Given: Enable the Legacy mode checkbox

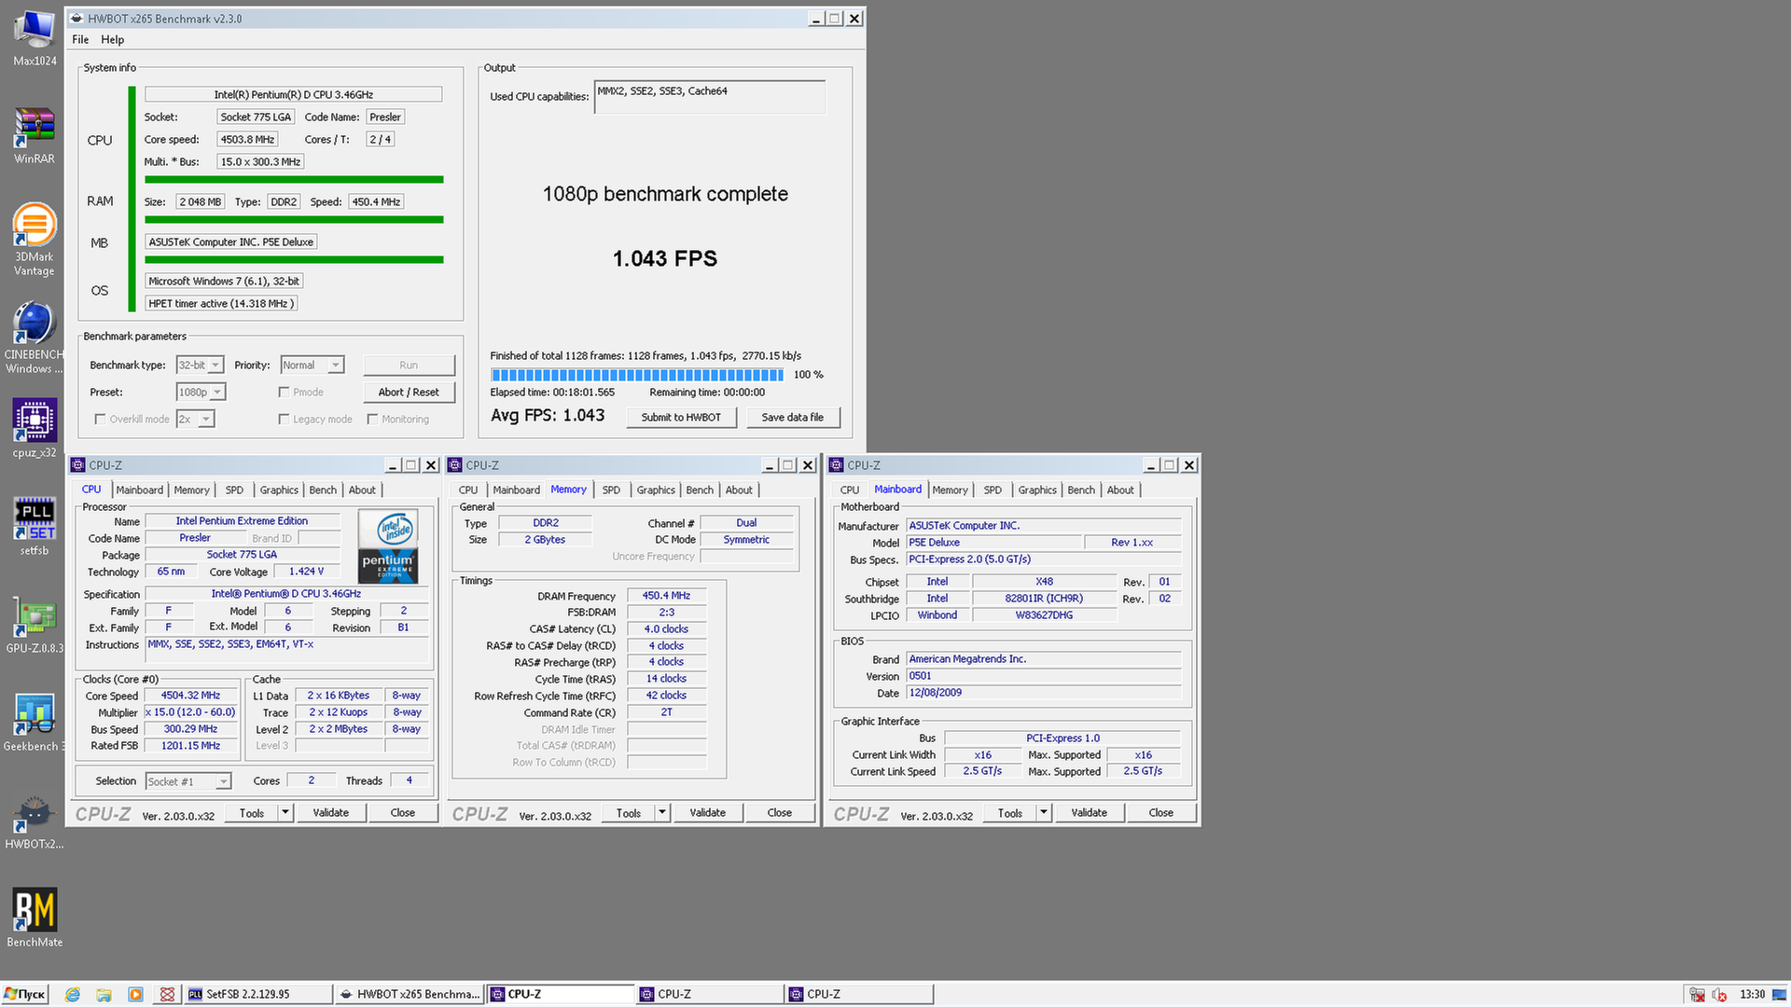Looking at the screenshot, I should click(284, 420).
